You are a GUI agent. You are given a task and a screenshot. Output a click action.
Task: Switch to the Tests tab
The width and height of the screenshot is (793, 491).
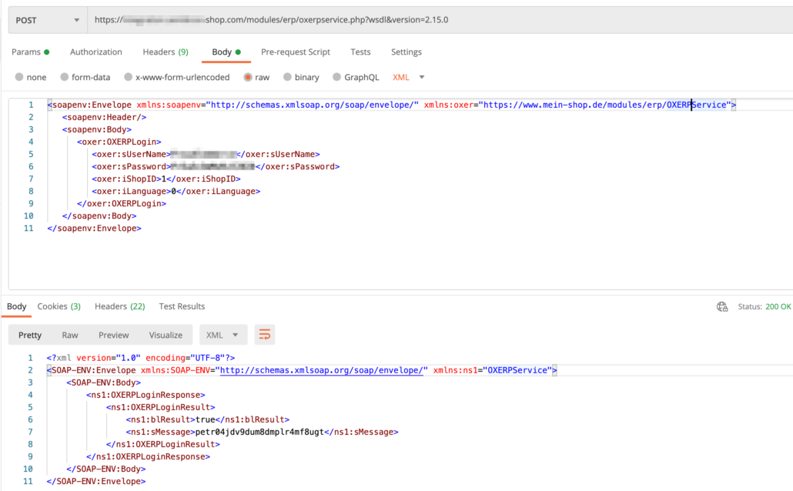(x=360, y=52)
